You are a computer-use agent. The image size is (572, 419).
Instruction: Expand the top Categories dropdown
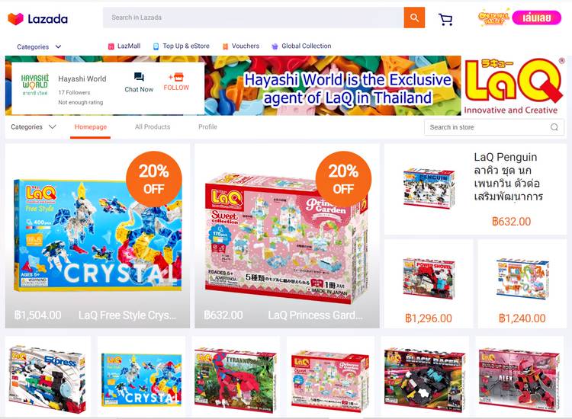[39, 46]
